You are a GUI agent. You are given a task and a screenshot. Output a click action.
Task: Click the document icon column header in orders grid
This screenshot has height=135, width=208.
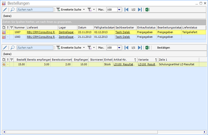4,28
